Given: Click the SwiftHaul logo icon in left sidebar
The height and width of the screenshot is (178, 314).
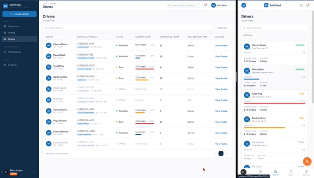Looking at the screenshot, I should tap(6, 6).
